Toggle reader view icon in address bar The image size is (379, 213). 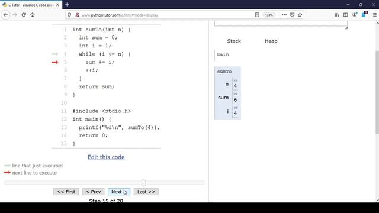(257, 15)
